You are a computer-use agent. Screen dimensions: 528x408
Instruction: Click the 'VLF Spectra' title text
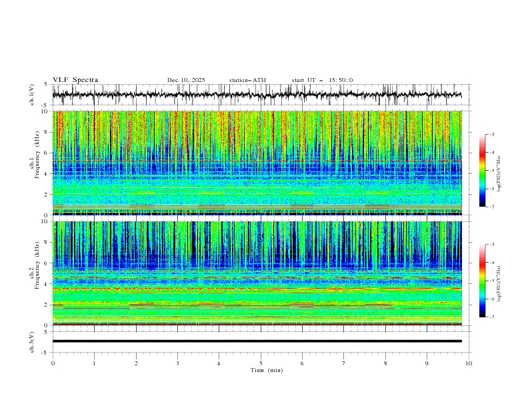click(x=75, y=80)
